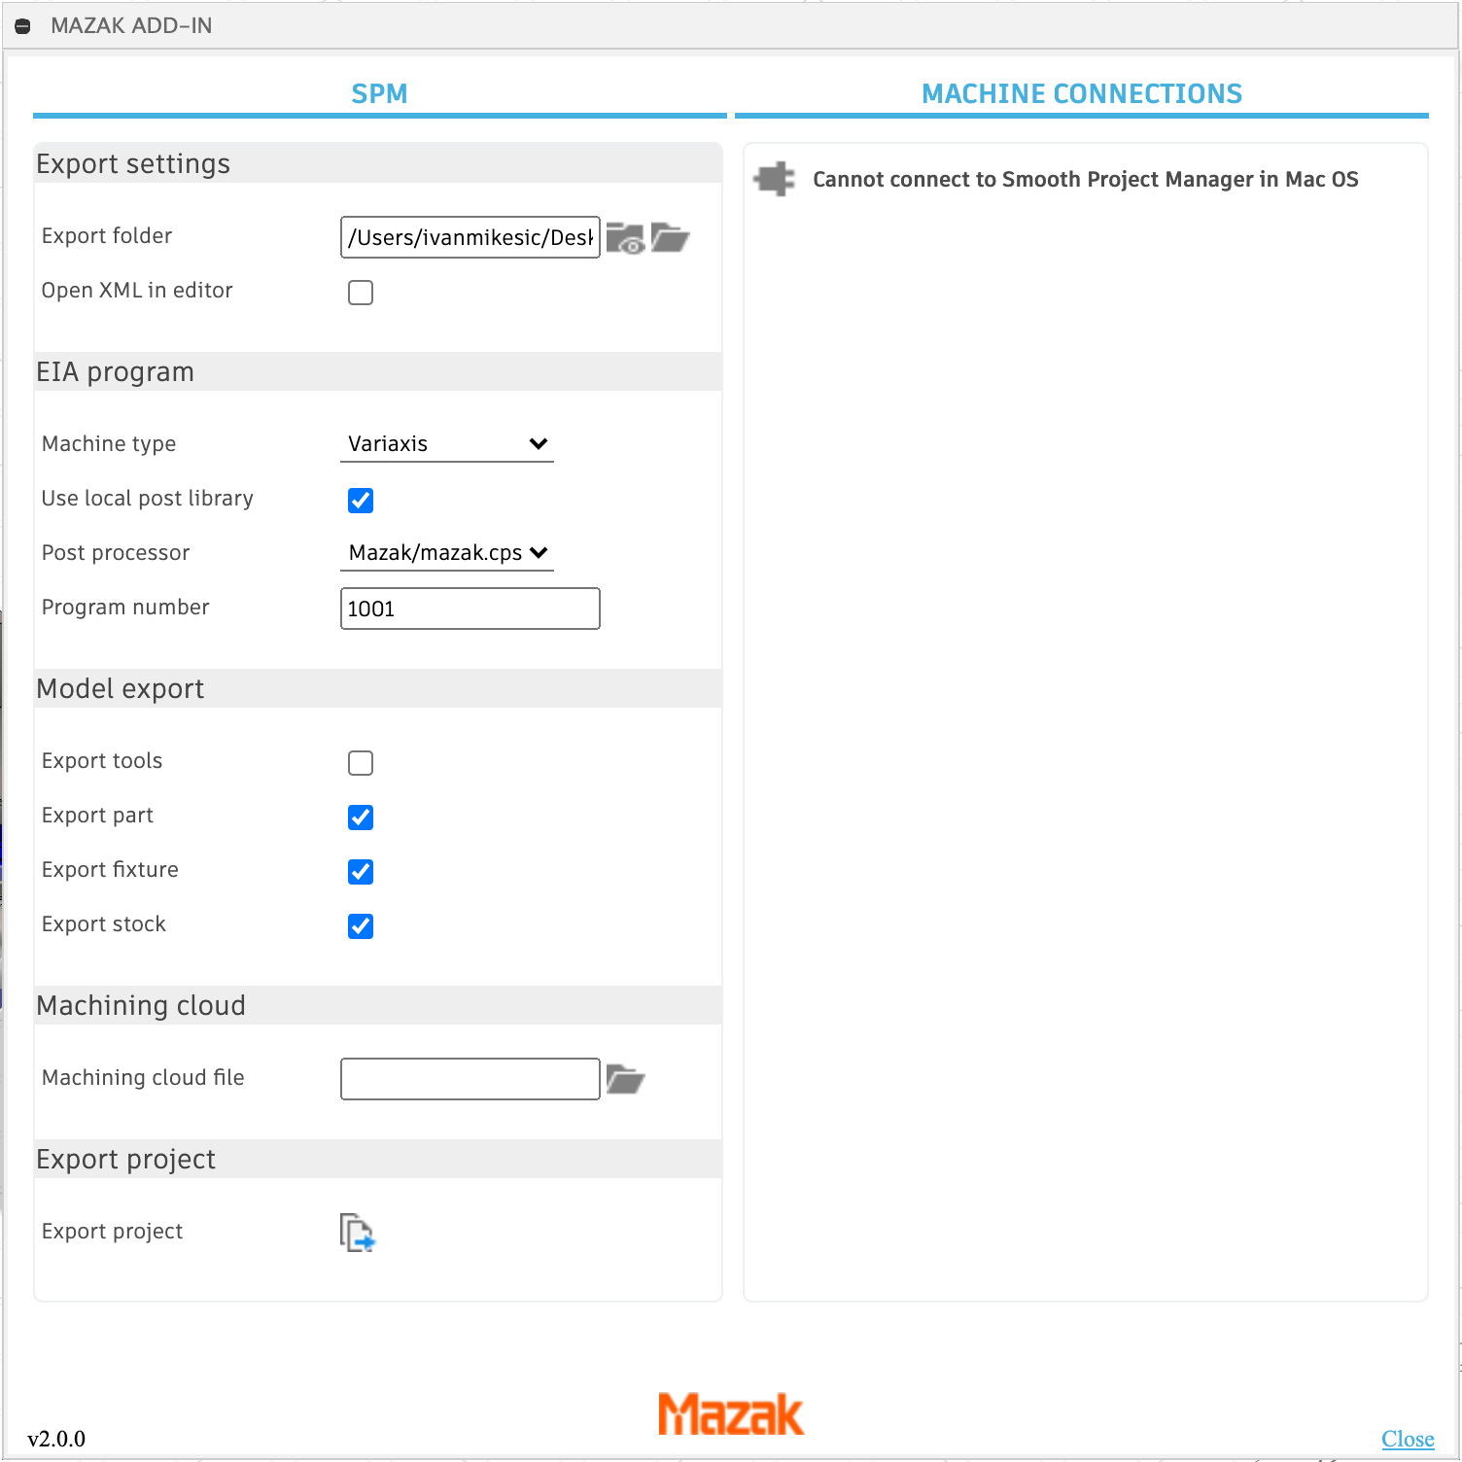Click the 'Program number' label
1462x1462 pixels.
pos(125,608)
